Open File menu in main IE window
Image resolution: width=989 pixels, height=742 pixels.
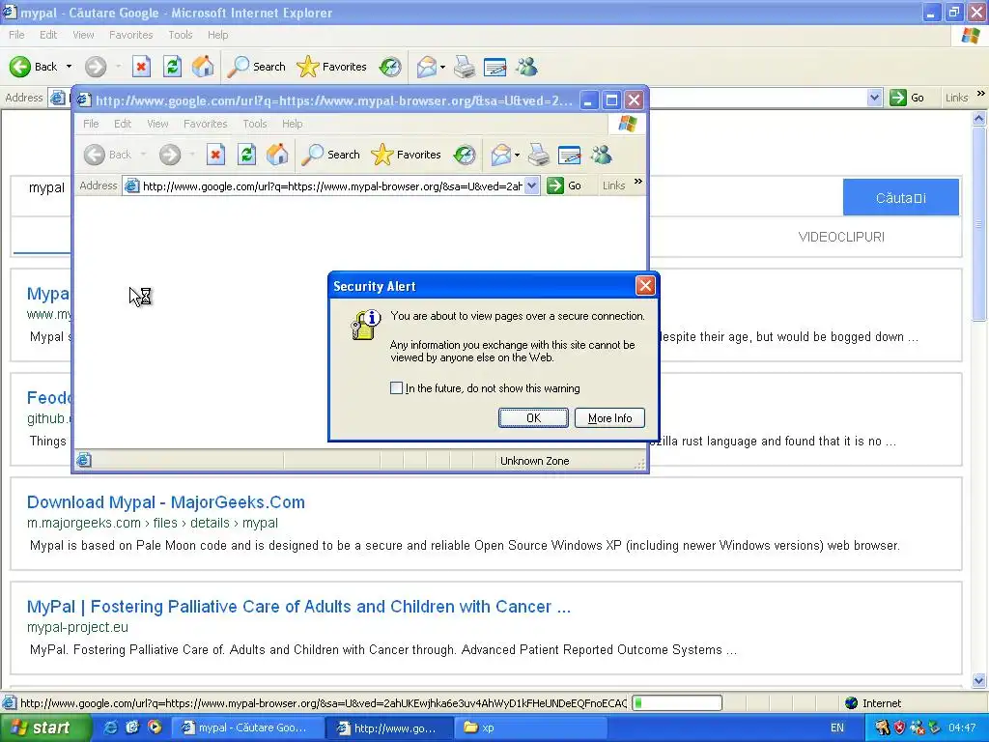pos(16,35)
